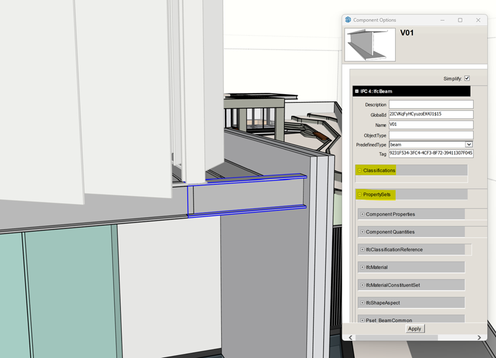Click into the Description field

click(431, 105)
